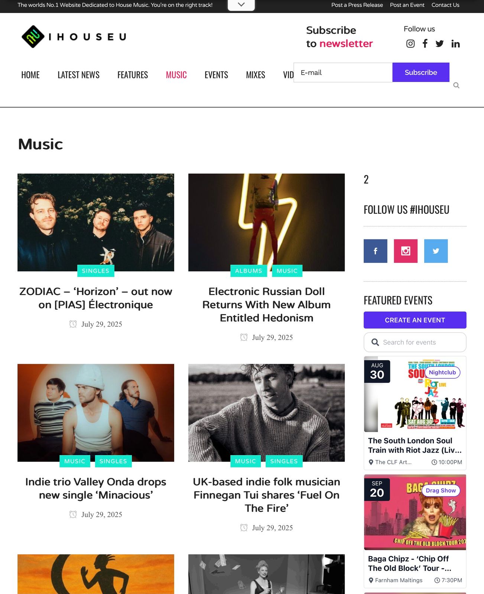Viewport: 484px width, 594px height.
Task: Select the Music menu item
Action: [176, 75]
